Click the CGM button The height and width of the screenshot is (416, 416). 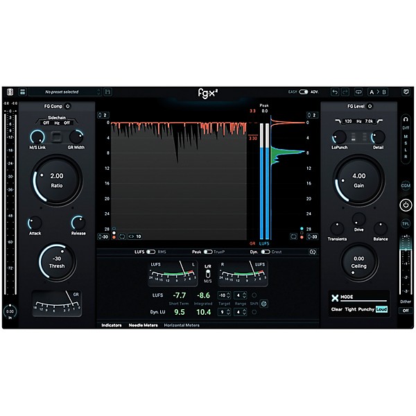pos(406,186)
